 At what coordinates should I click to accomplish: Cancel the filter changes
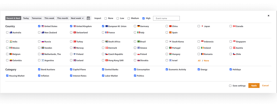265,86
